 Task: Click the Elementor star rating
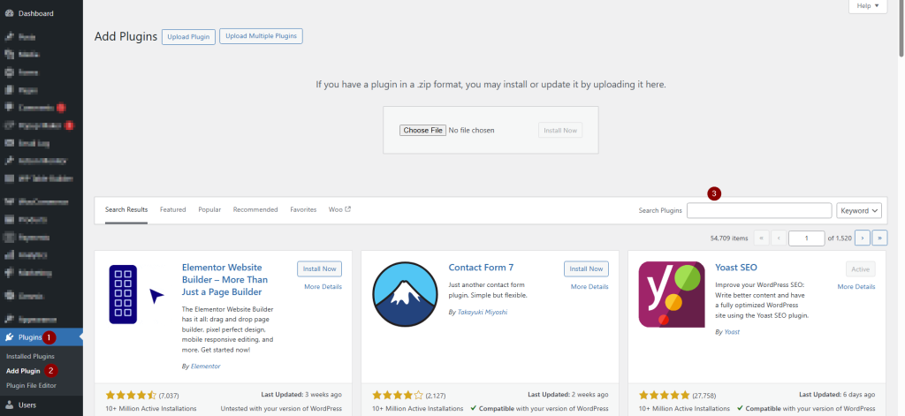click(x=131, y=395)
